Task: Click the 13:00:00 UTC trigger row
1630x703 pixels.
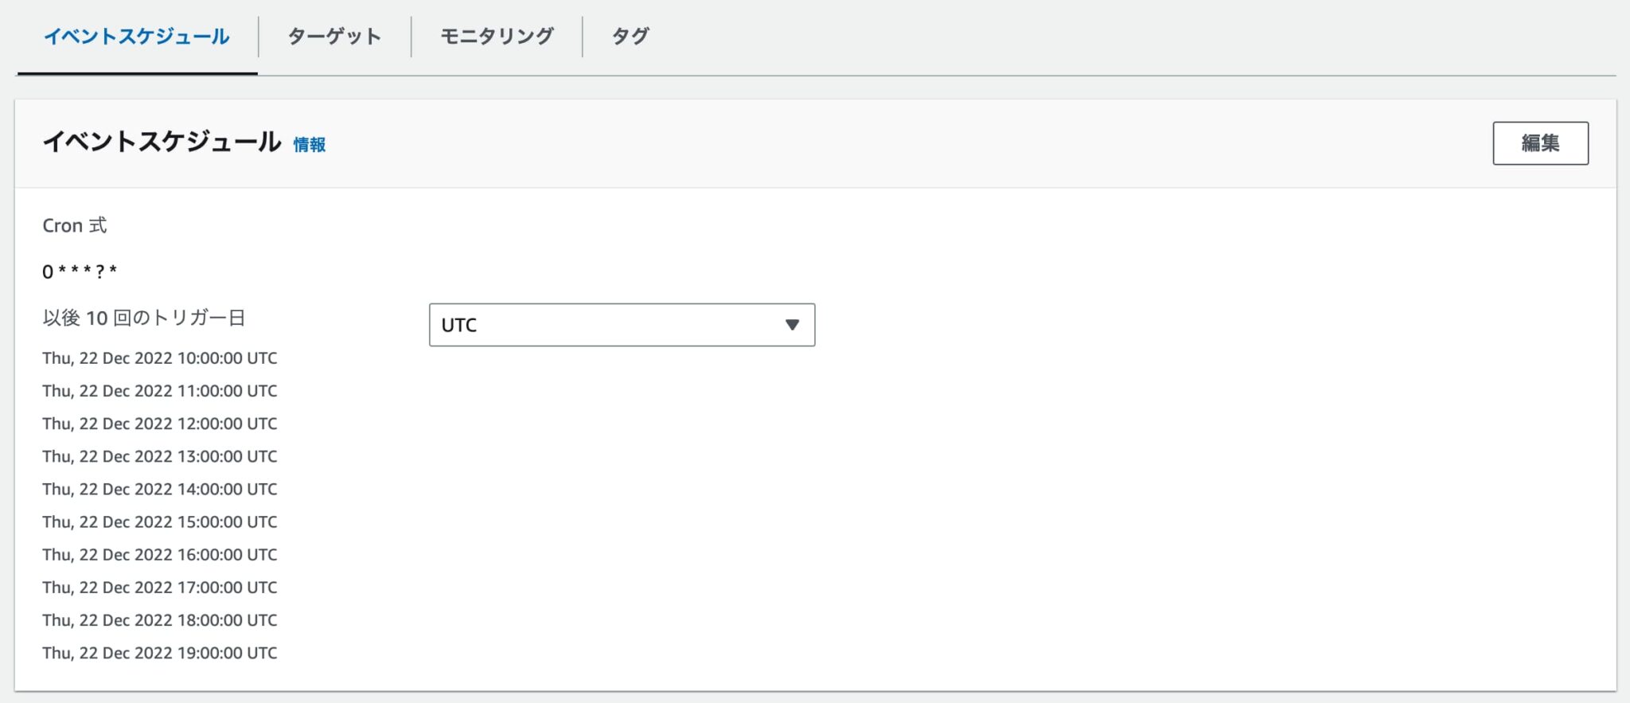Action: pyautogui.click(x=159, y=455)
